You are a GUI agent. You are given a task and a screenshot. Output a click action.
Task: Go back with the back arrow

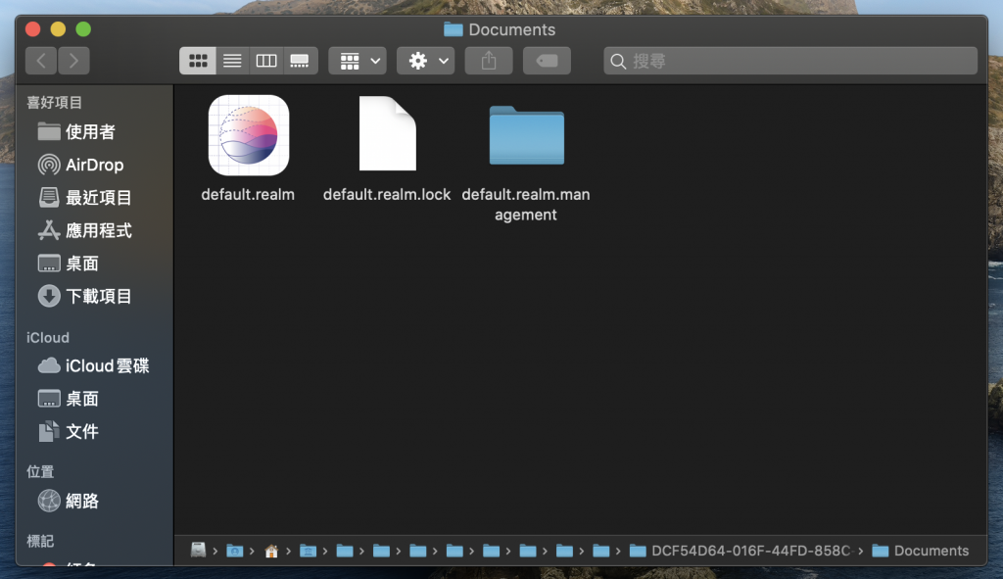coord(41,61)
